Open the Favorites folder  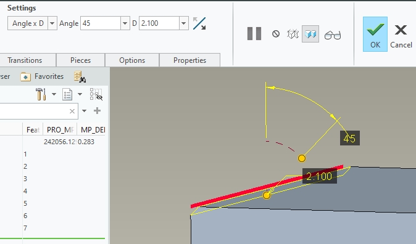click(x=42, y=76)
